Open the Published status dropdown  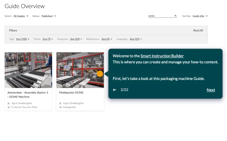click(49, 16)
